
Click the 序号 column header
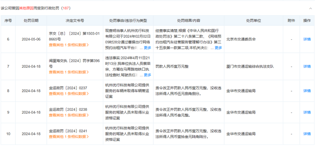tap(8, 21)
